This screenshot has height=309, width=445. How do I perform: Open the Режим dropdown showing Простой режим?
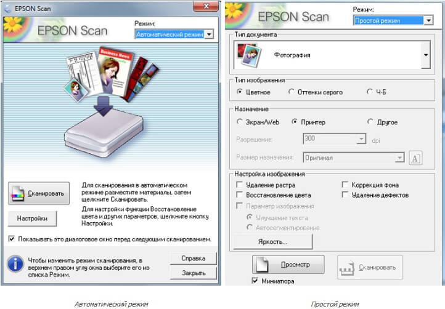pyautogui.click(x=393, y=20)
